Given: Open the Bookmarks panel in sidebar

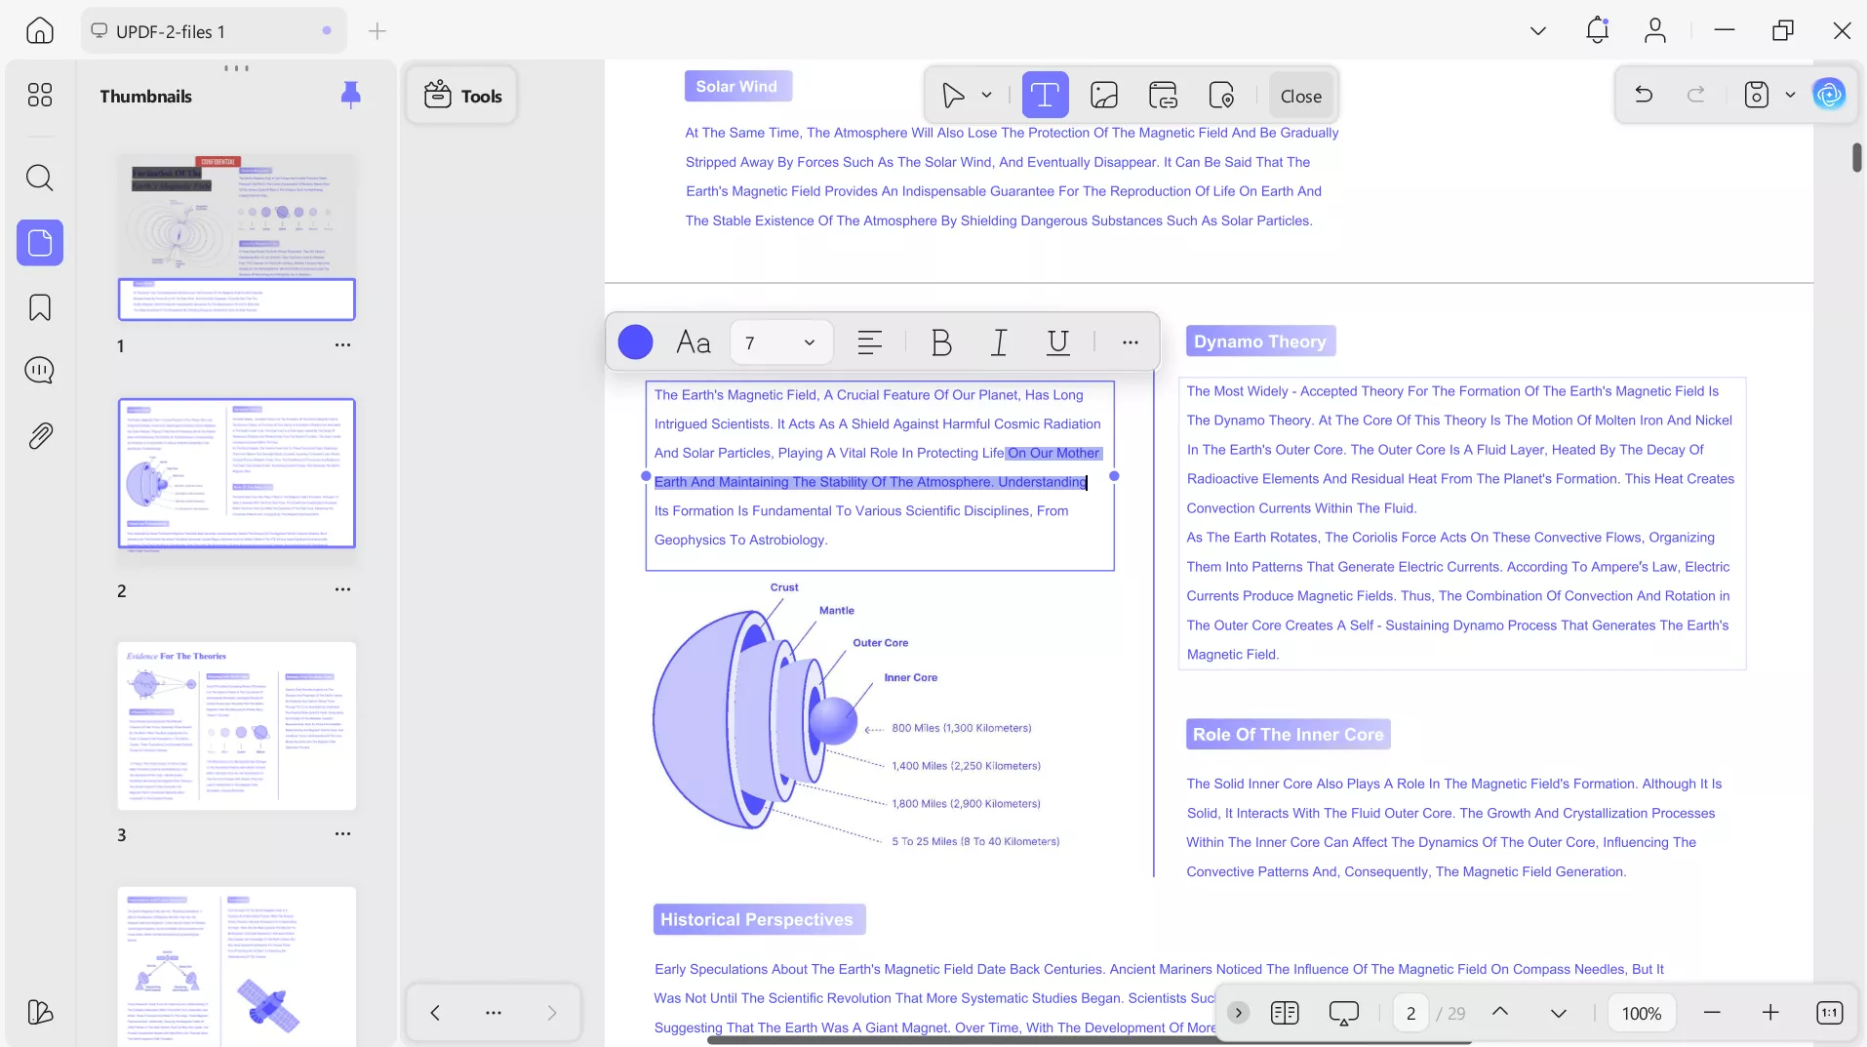Looking at the screenshot, I should (x=40, y=308).
